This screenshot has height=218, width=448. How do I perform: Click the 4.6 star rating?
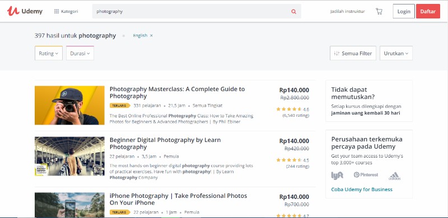click(292, 110)
